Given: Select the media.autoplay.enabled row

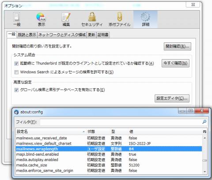Looking at the screenshot, I should coord(109,160).
